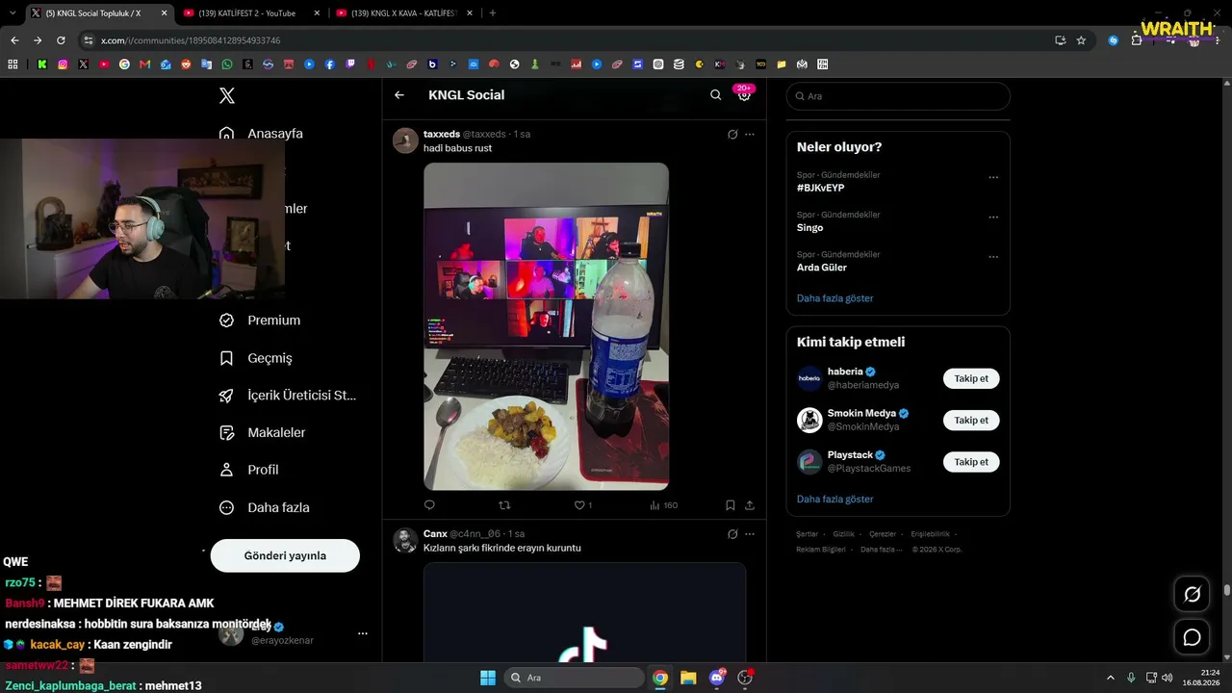Open community settings gear with 20+ badge
1232x693 pixels.
[744, 94]
